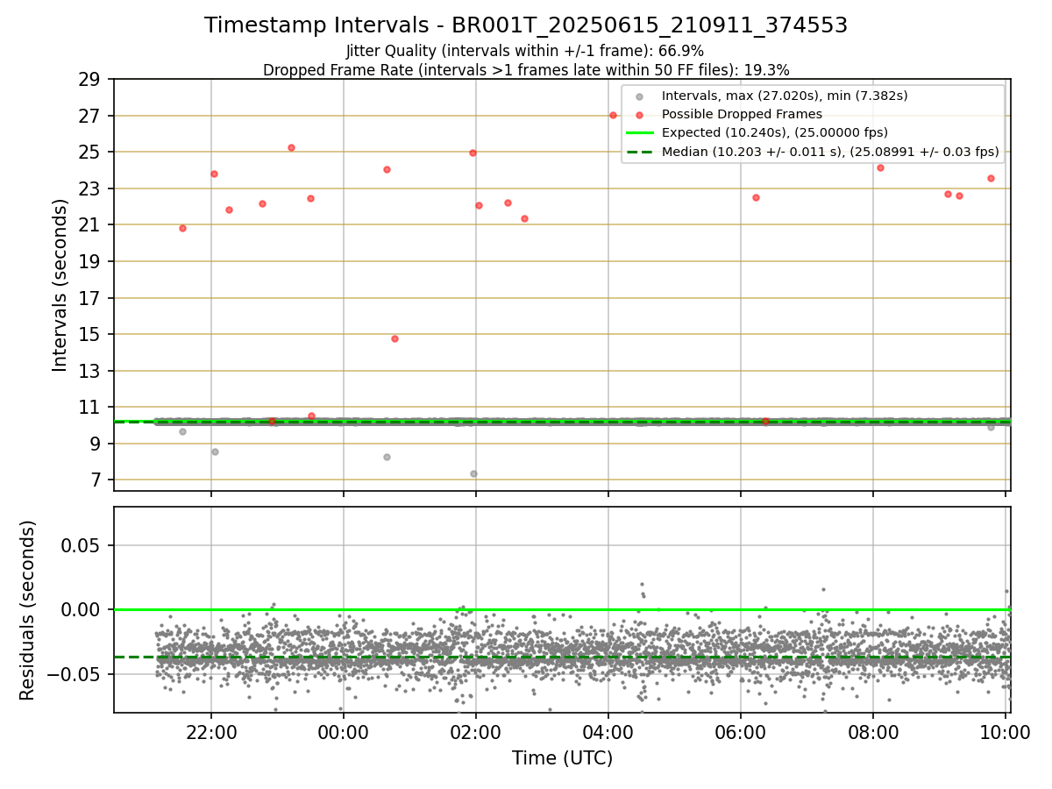Screen dimensions: 1052x789
Task: Click the dashed green line sample in legend
Action: [x=640, y=151]
